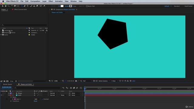194x109 pixels.
Task: Open the Apple menu
Action: tap(3, 1)
